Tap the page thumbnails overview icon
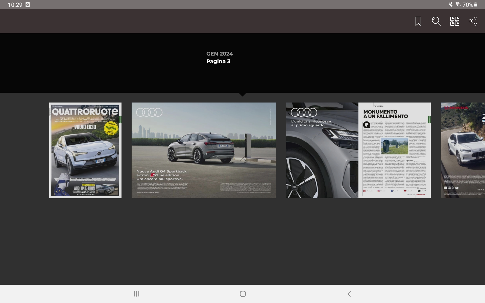485x303 pixels. pyautogui.click(x=454, y=21)
